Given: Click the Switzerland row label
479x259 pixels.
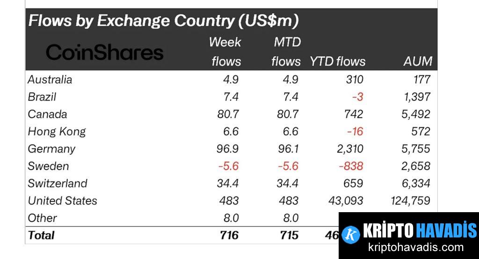Looking at the screenshot, I should (x=58, y=183).
